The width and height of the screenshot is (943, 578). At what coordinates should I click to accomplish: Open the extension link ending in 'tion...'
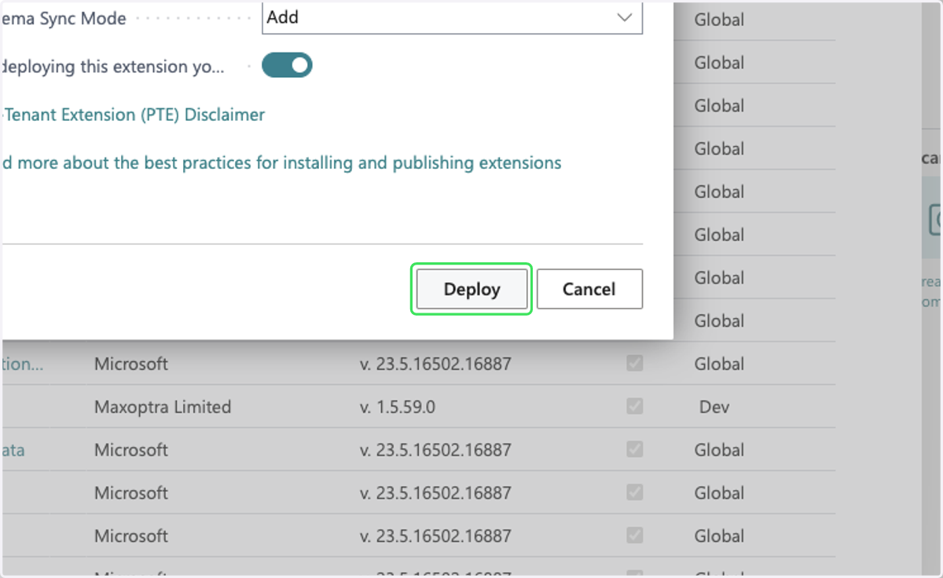tap(23, 364)
